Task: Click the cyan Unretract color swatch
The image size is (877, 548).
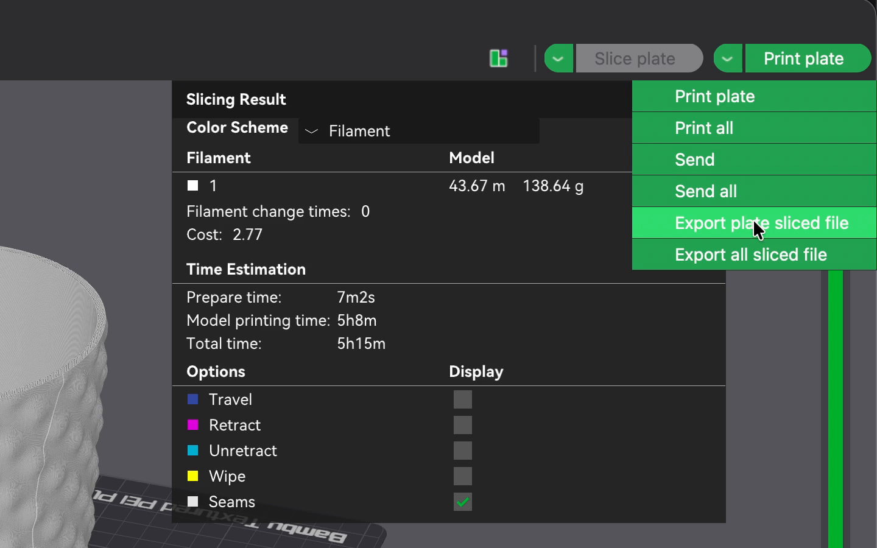Action: [x=193, y=451]
